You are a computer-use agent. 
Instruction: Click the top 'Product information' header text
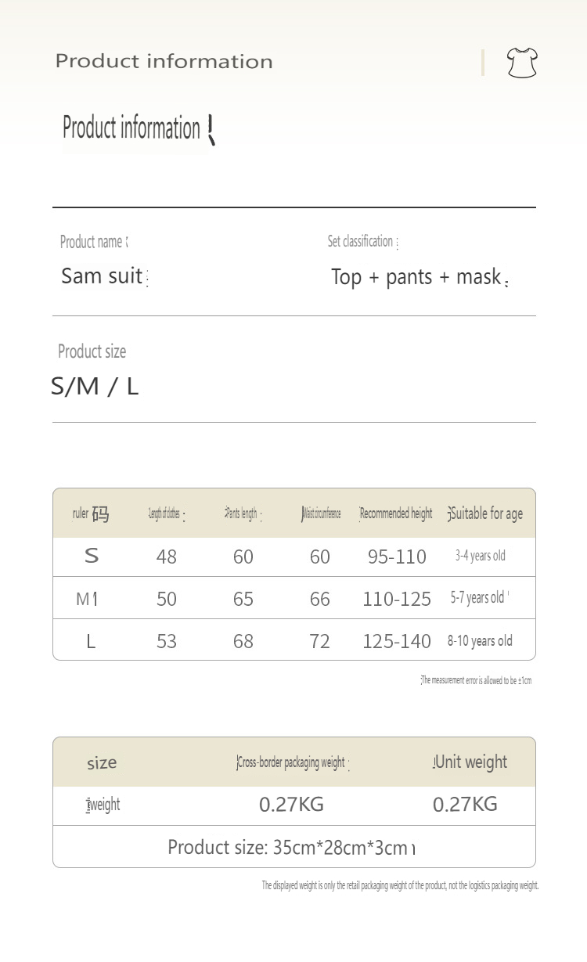tap(164, 61)
